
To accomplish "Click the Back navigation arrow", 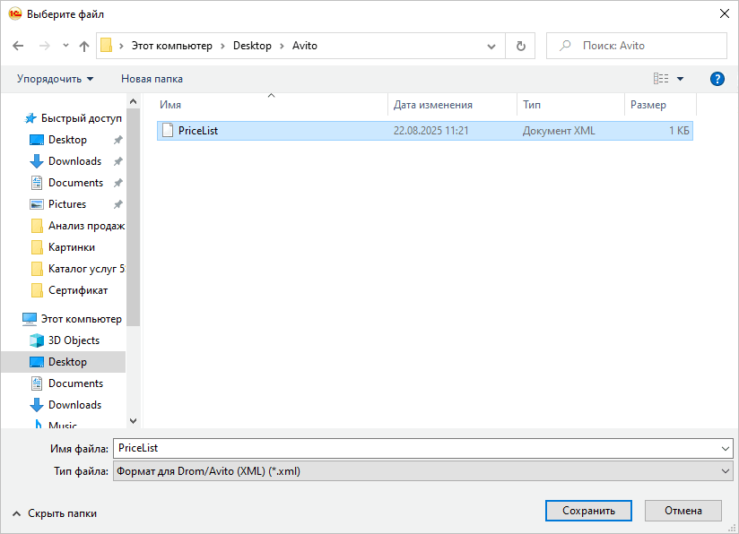I will pos(18,46).
